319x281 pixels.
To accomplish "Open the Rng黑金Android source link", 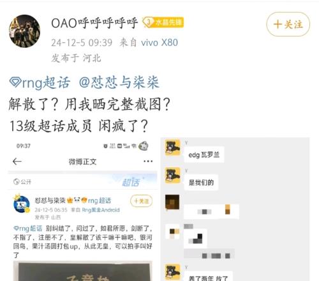I will [101, 210].
